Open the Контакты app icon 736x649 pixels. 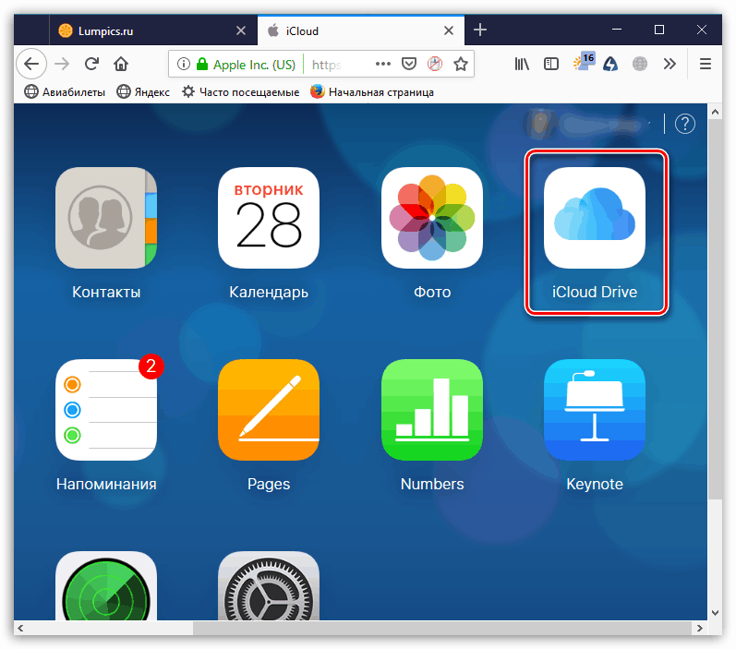point(106,218)
